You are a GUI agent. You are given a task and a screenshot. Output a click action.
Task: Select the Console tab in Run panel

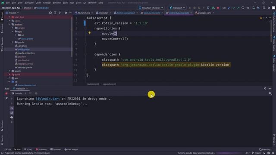coord(17,93)
